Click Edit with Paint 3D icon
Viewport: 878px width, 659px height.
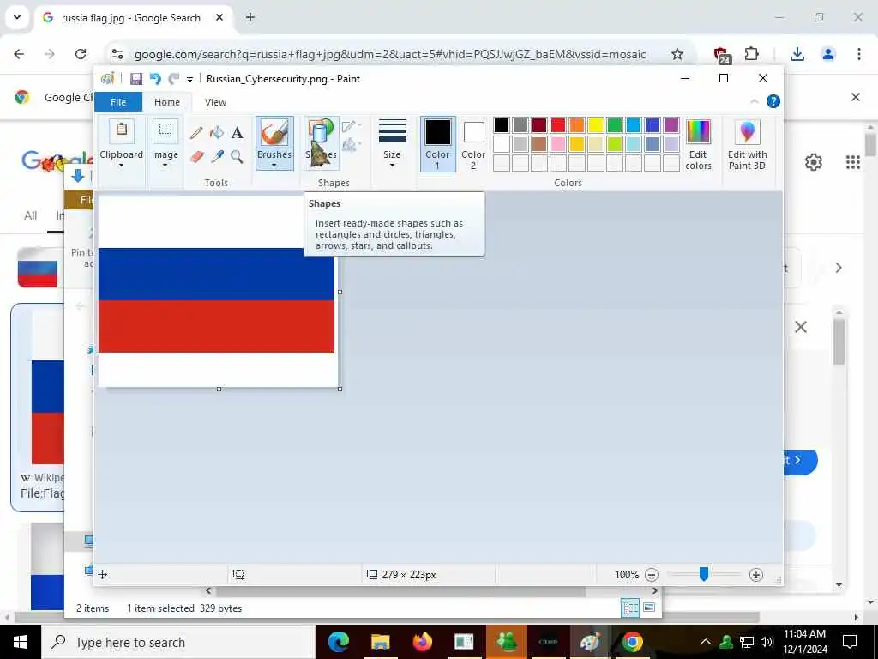(x=747, y=144)
